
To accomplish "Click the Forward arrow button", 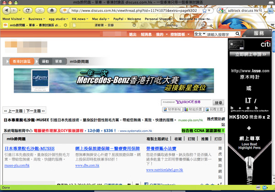I will (14, 11).
